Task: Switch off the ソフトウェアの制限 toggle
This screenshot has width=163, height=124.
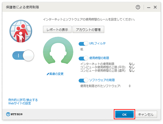Action: point(84,80)
